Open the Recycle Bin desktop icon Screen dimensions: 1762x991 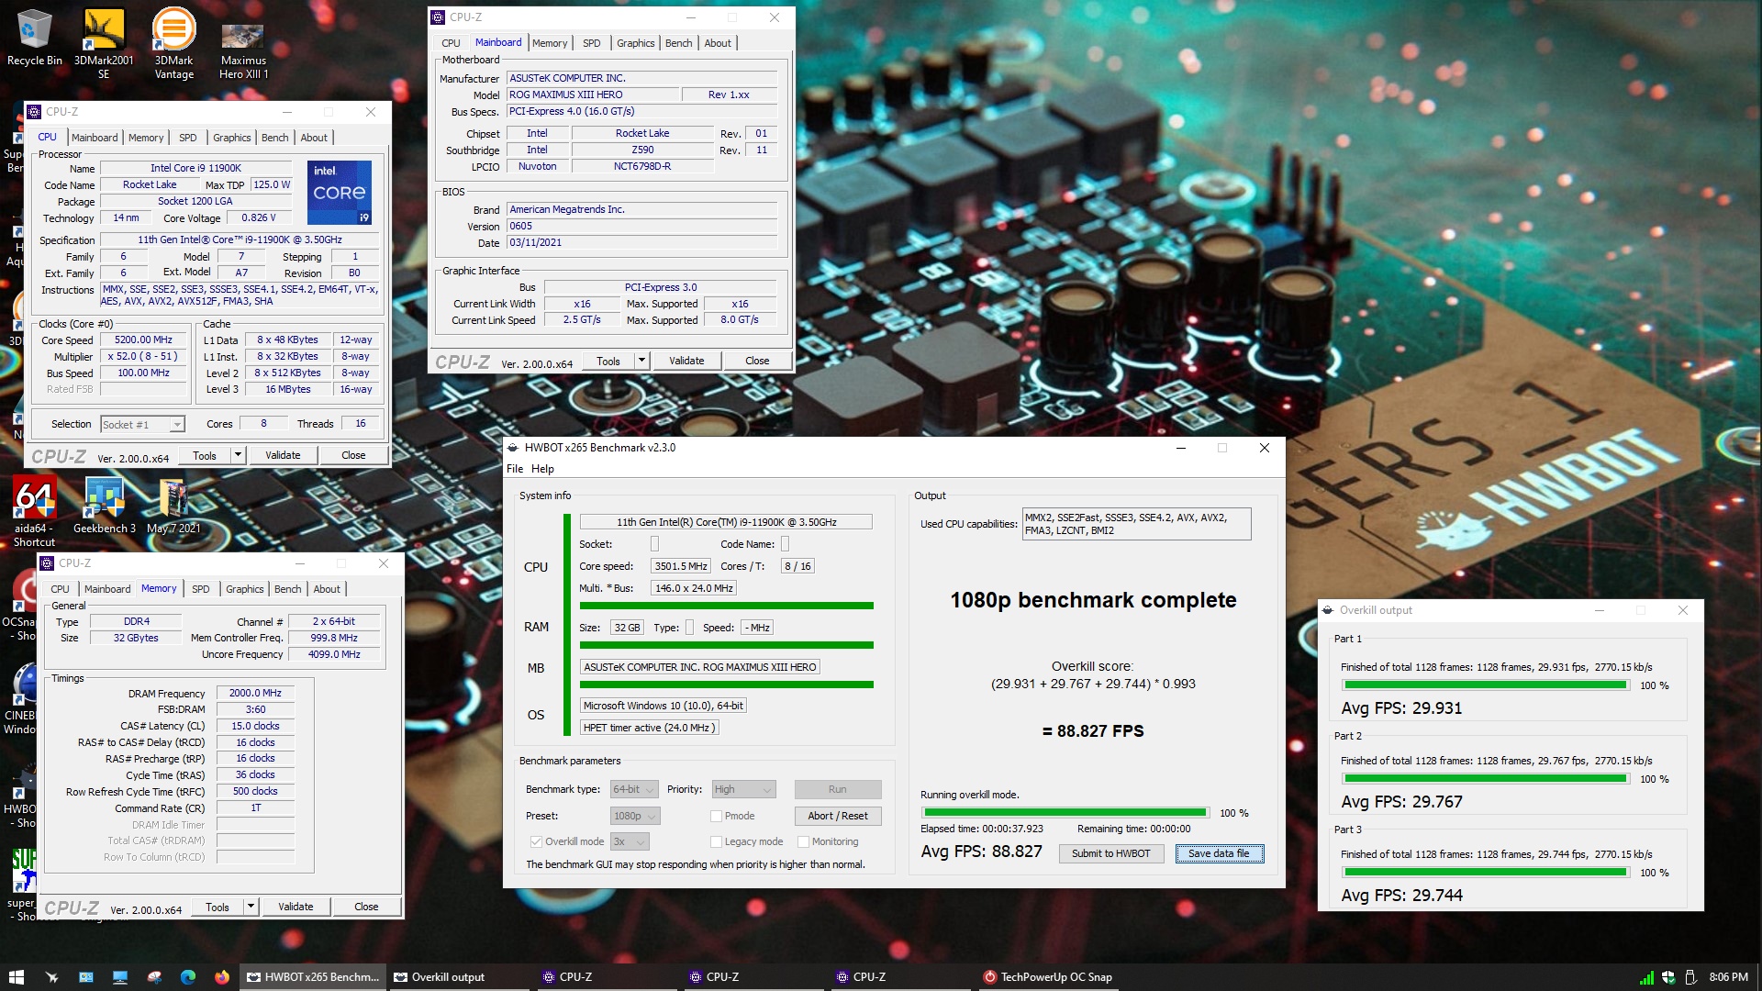click(34, 39)
